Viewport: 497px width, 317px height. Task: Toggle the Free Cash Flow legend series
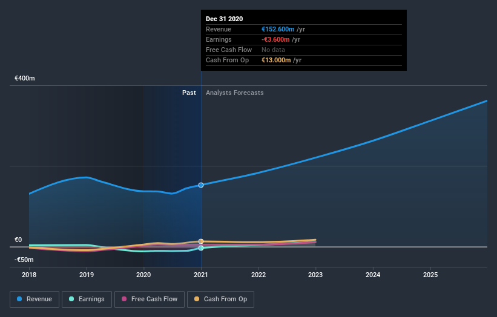(x=150, y=299)
